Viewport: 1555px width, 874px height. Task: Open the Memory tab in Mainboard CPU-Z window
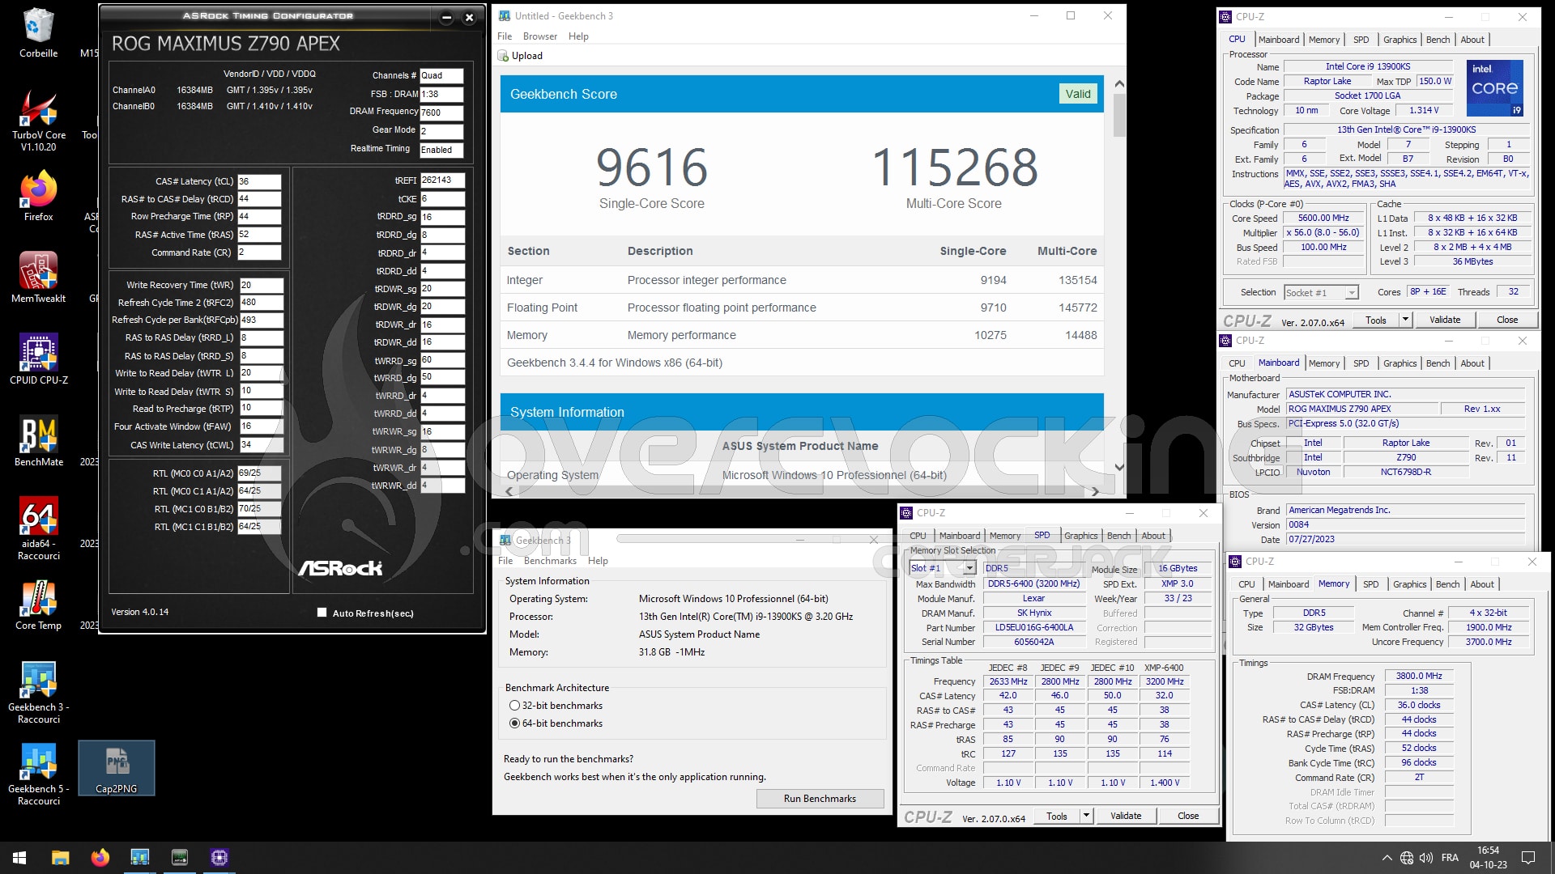click(1323, 363)
